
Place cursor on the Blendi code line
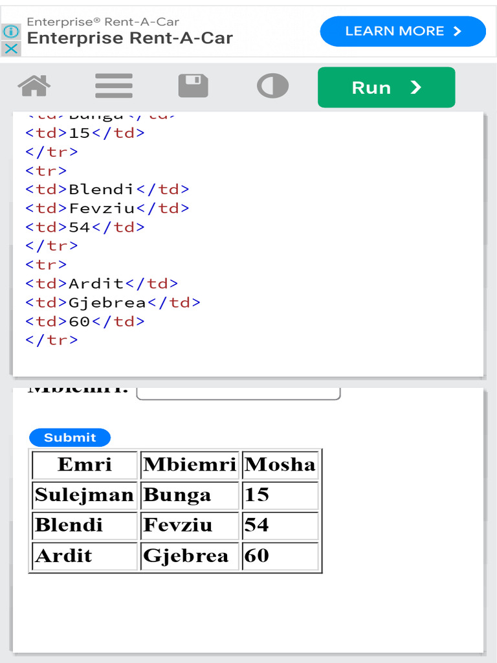(107, 189)
